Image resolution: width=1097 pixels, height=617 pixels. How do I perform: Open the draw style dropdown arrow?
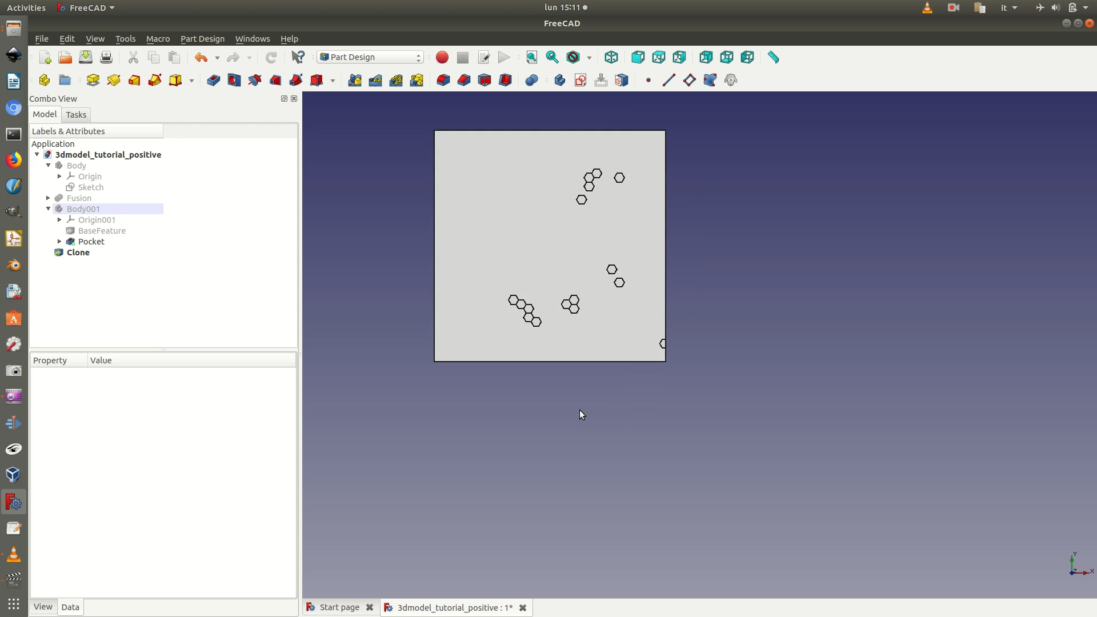tap(589, 58)
